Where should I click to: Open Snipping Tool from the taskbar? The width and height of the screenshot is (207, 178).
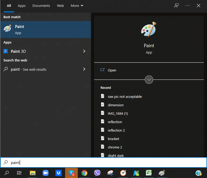coord(110,173)
